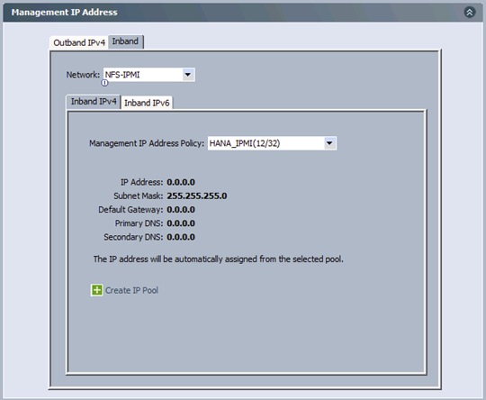Image resolution: width=486 pixels, height=400 pixels.
Task: Click the green plus Create IP Pool icon
Action: coord(96,290)
